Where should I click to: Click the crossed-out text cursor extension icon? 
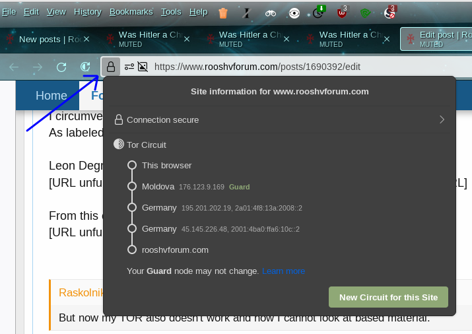coord(246,13)
